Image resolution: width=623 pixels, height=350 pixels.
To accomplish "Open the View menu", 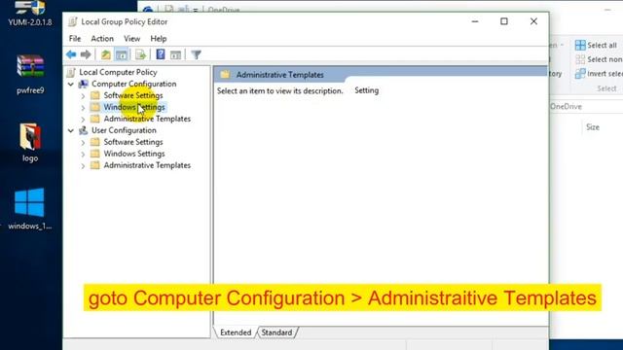I will [x=131, y=39].
